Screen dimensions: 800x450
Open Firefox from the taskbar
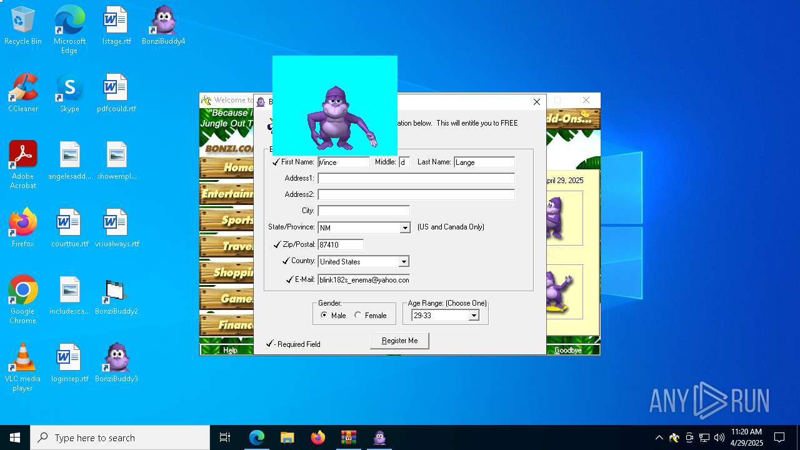[x=317, y=437]
